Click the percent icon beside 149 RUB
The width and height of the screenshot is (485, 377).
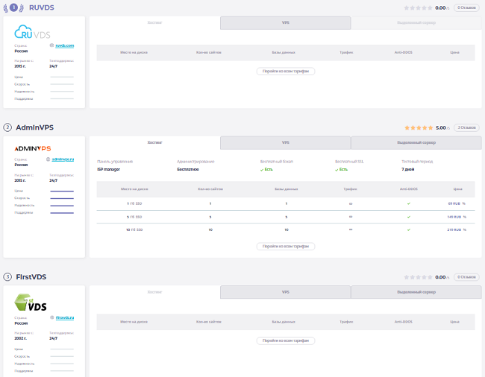pyautogui.click(x=464, y=217)
